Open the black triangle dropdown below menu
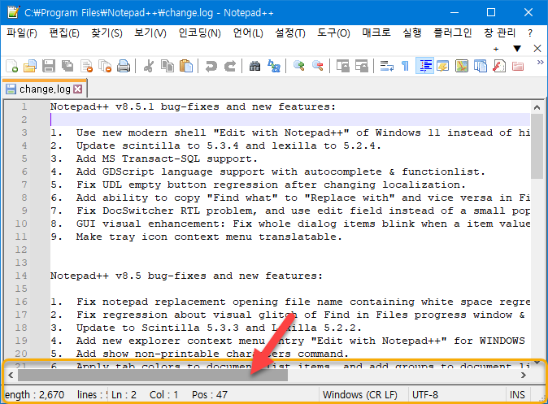The width and height of the screenshot is (548, 404). [x=517, y=49]
